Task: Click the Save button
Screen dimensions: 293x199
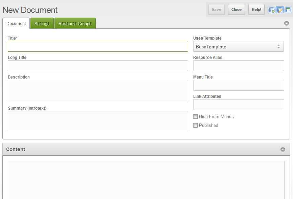Action: pyautogui.click(x=217, y=9)
